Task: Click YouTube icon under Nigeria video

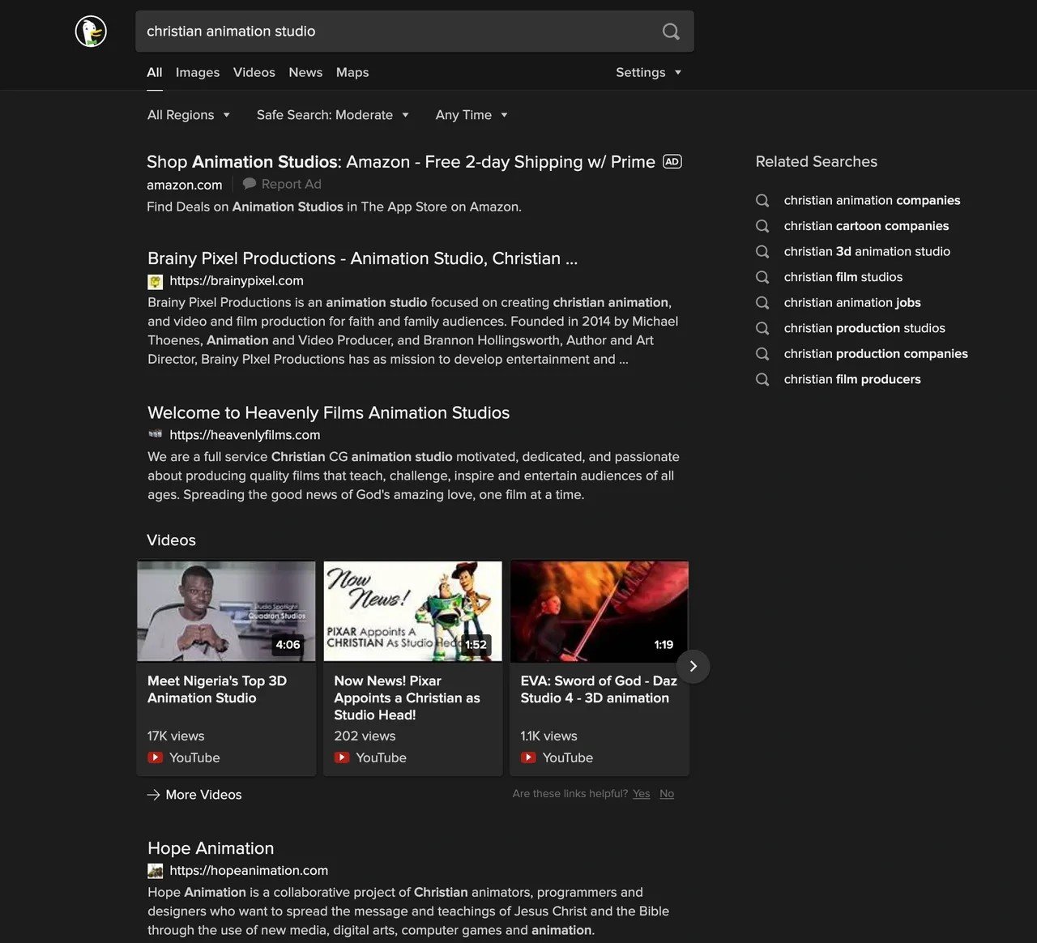Action: click(155, 757)
